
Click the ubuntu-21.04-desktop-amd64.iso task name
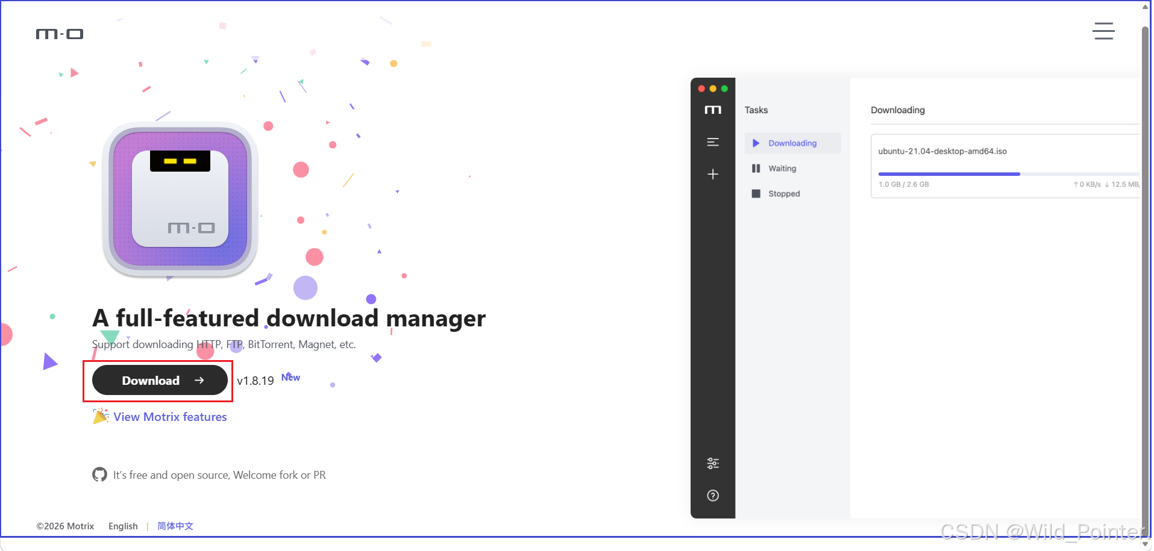[x=942, y=151]
